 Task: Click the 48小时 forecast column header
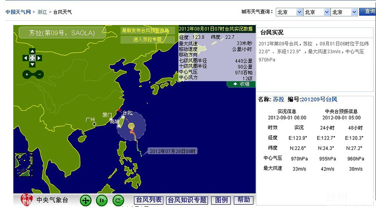pyautogui.click(x=355, y=128)
